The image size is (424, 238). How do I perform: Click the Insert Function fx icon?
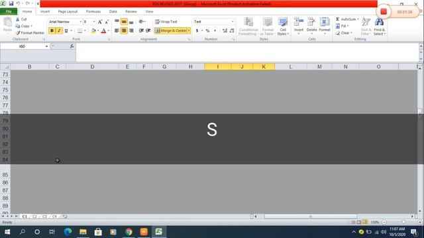[72, 46]
